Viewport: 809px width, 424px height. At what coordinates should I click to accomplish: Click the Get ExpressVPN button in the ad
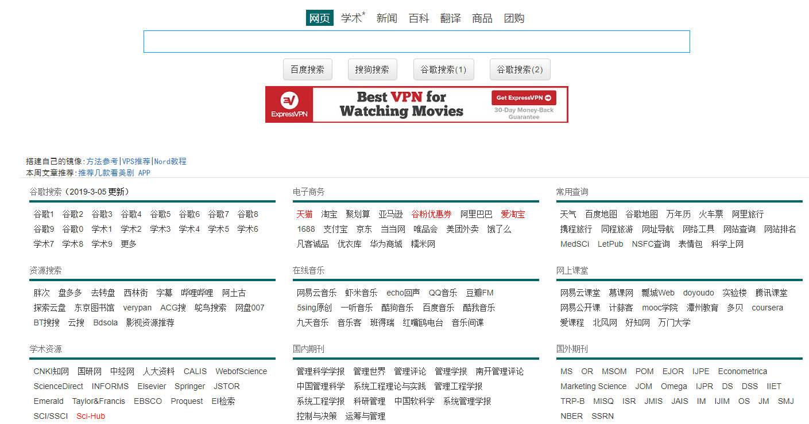pos(524,98)
